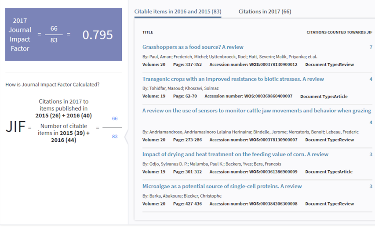Open the 'Citable items in 2016 and 2015' tab

[178, 11]
